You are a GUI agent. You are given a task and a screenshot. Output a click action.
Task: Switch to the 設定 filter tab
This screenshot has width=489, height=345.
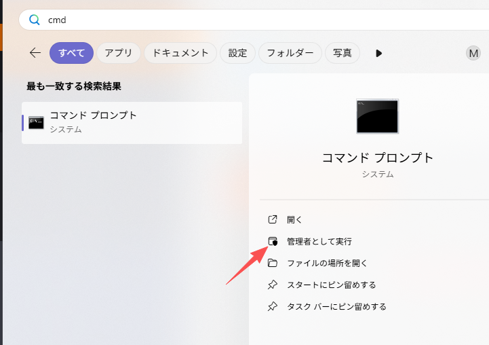pyautogui.click(x=237, y=53)
